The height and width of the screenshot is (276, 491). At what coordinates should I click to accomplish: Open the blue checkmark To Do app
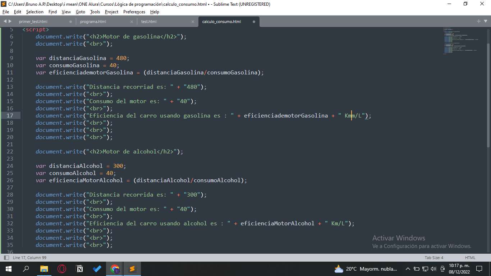tap(97, 268)
